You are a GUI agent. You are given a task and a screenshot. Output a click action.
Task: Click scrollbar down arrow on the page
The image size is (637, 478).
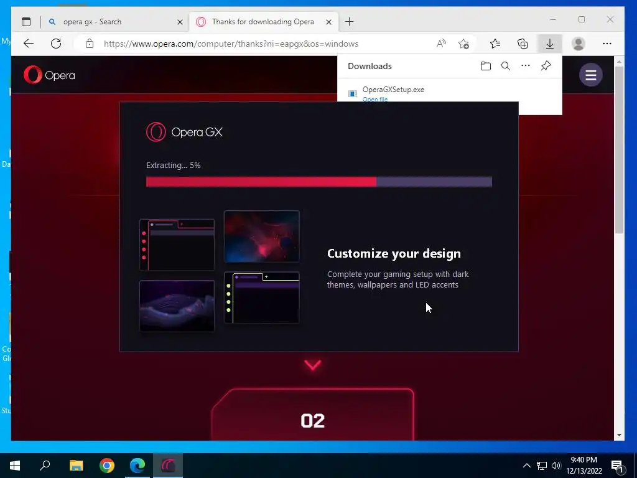tap(619, 435)
